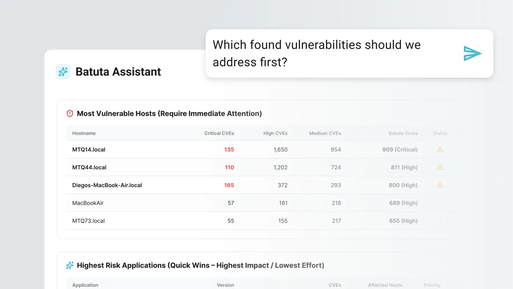513x289 pixels.
Task: Open the MTQ14.local host row
Action: tap(259, 149)
